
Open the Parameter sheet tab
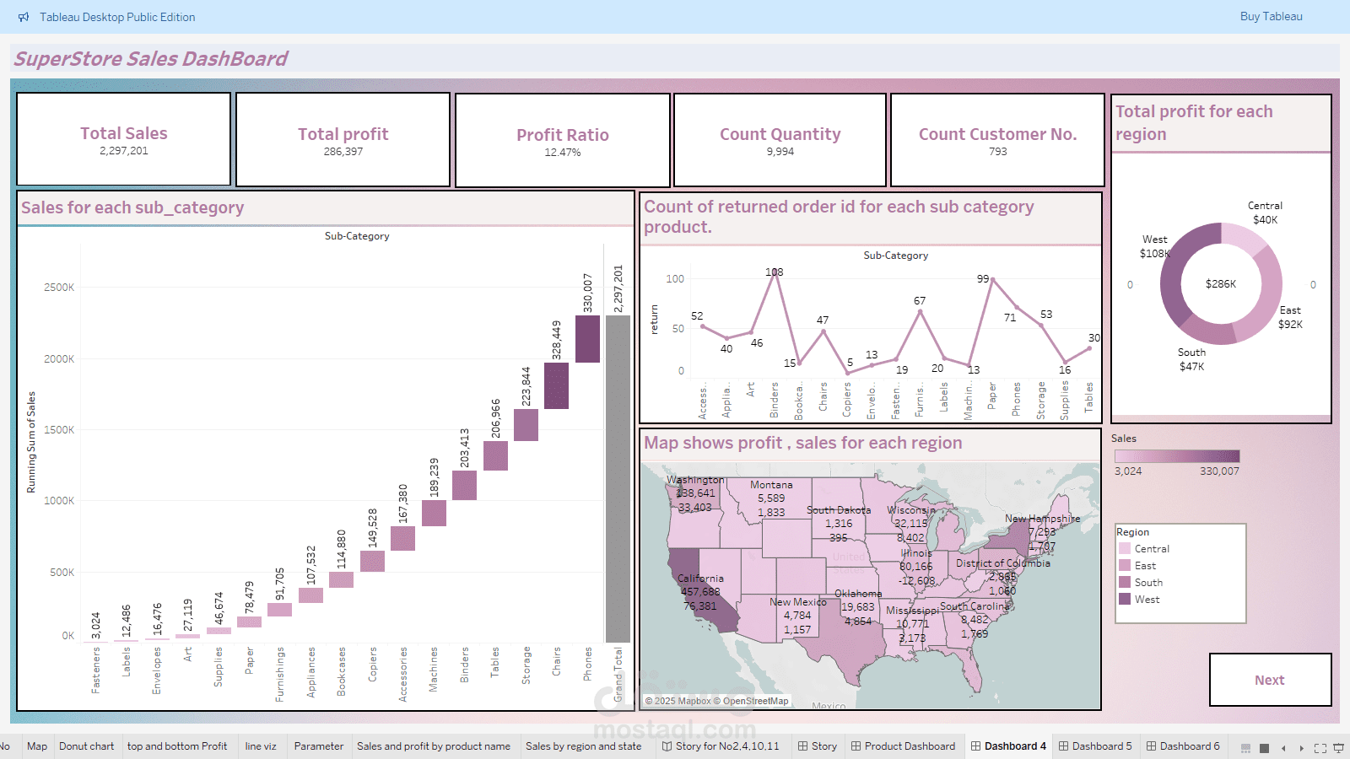click(x=319, y=746)
